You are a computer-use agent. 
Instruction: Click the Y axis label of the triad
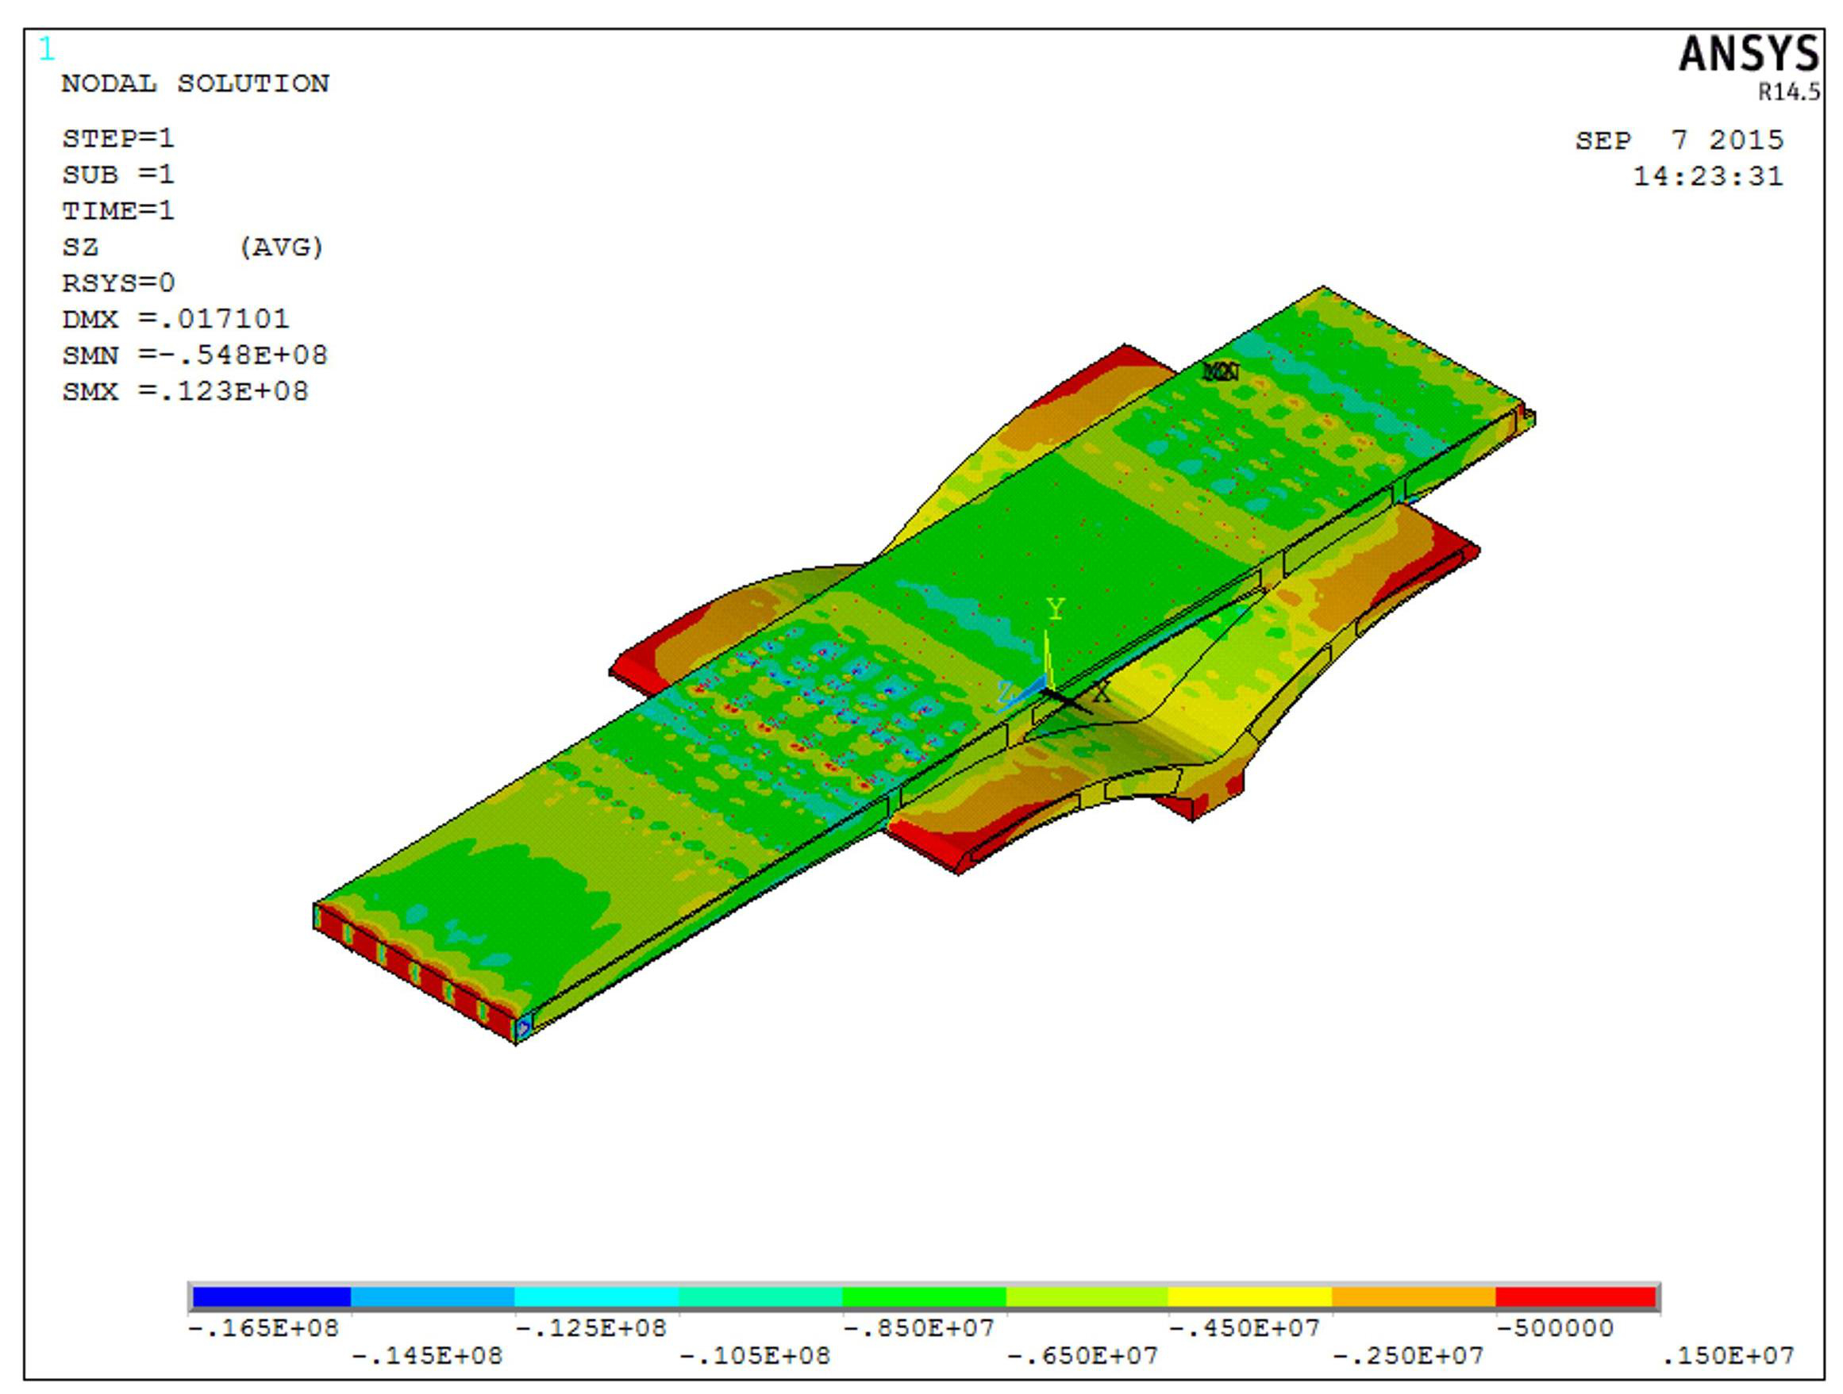coord(1056,609)
